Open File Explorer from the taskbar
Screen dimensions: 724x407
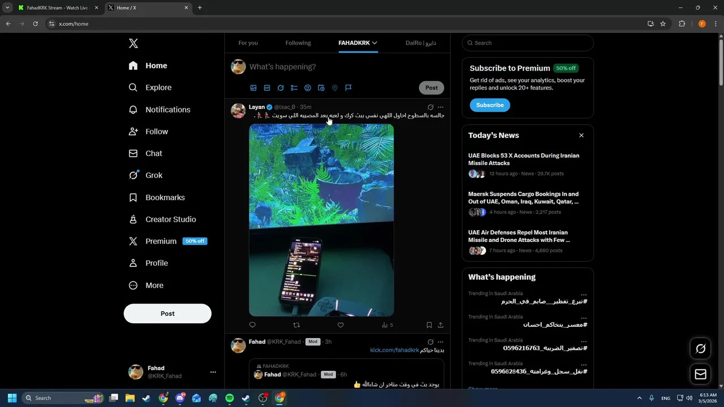click(130, 398)
